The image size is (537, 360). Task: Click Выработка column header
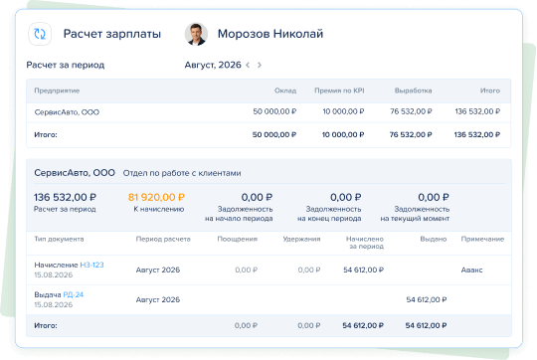(413, 90)
